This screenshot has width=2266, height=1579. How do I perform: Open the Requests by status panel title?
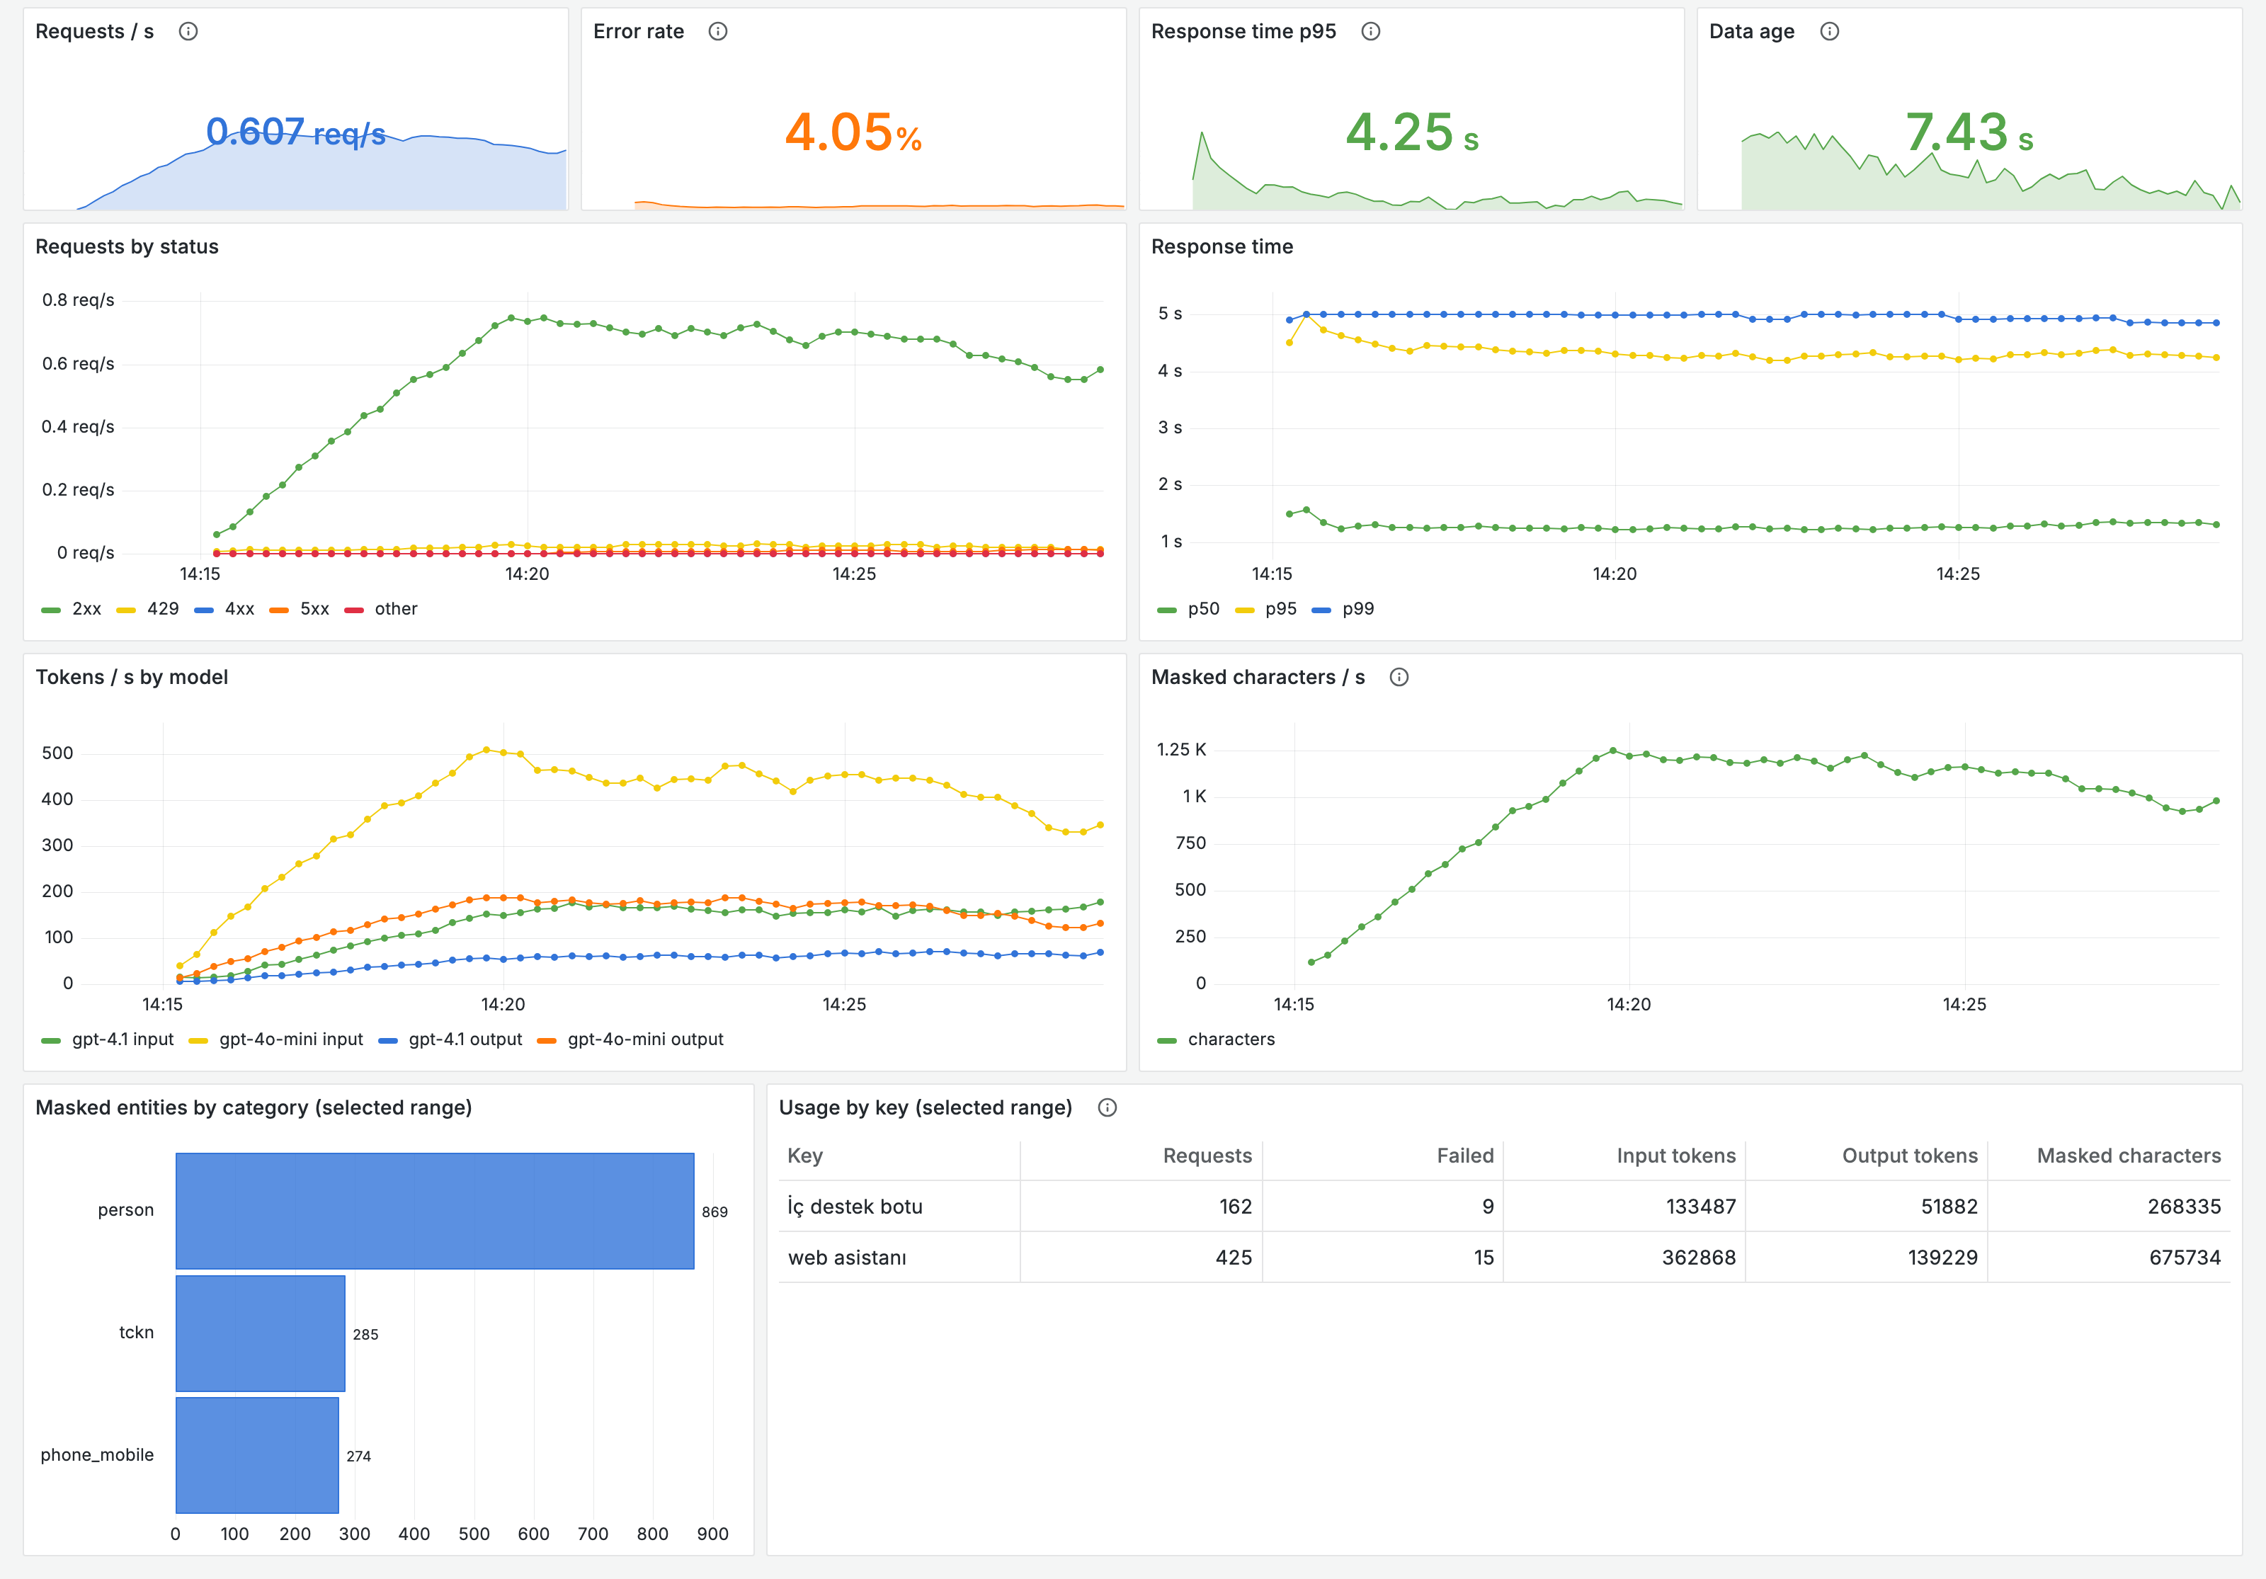(127, 246)
